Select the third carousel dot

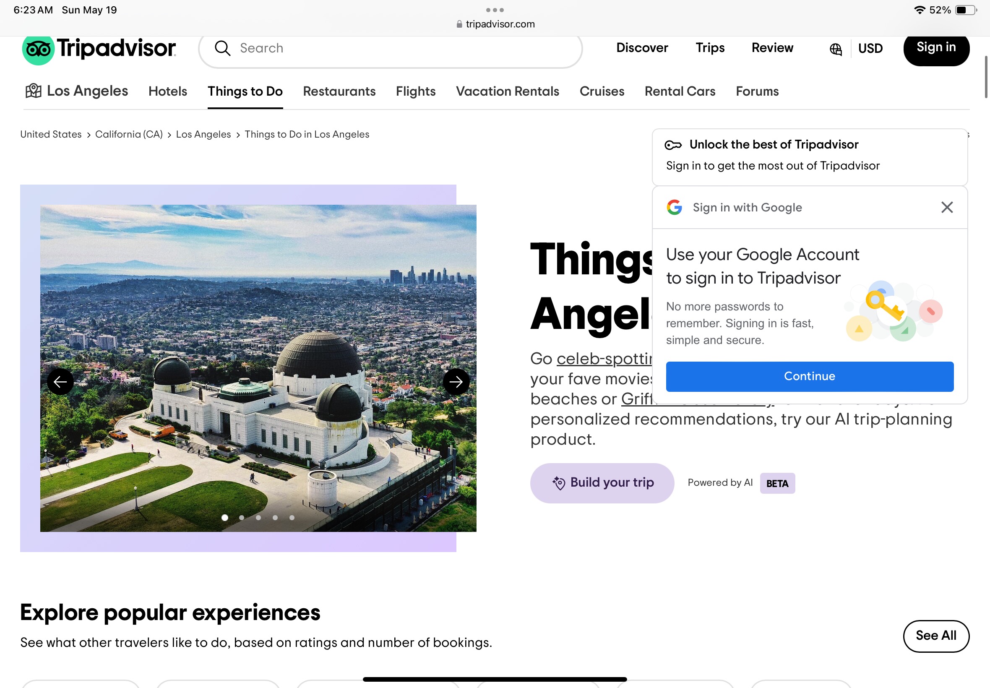point(258,518)
